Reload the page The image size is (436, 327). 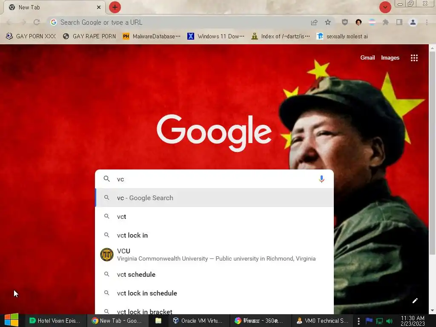point(37,22)
